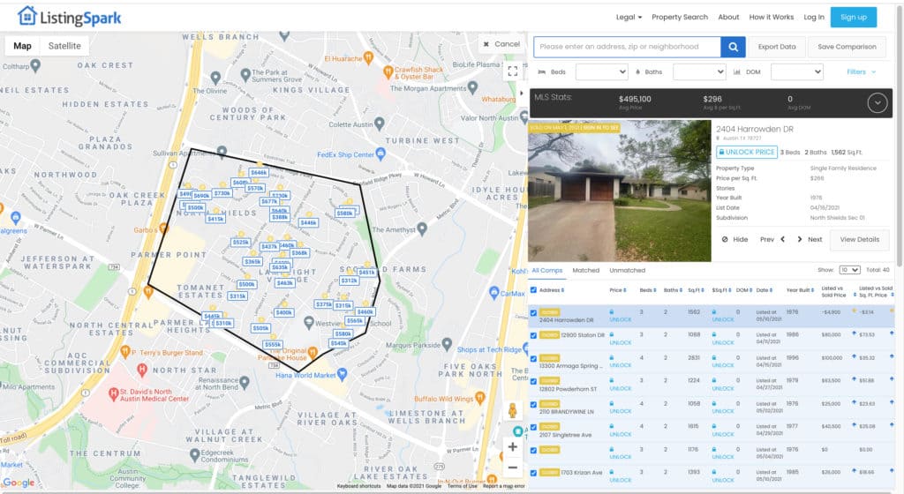Open the How it Works link

coord(772,18)
